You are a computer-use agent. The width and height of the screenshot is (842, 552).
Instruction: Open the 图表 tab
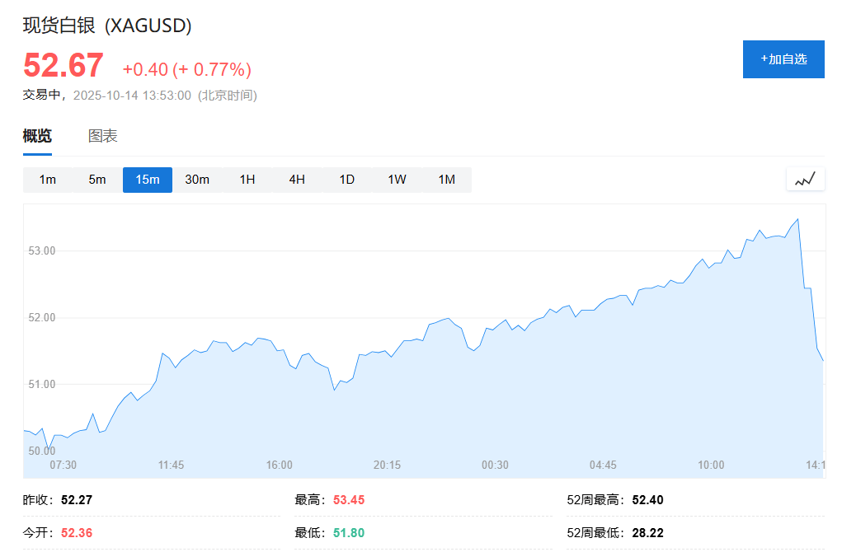click(x=103, y=136)
